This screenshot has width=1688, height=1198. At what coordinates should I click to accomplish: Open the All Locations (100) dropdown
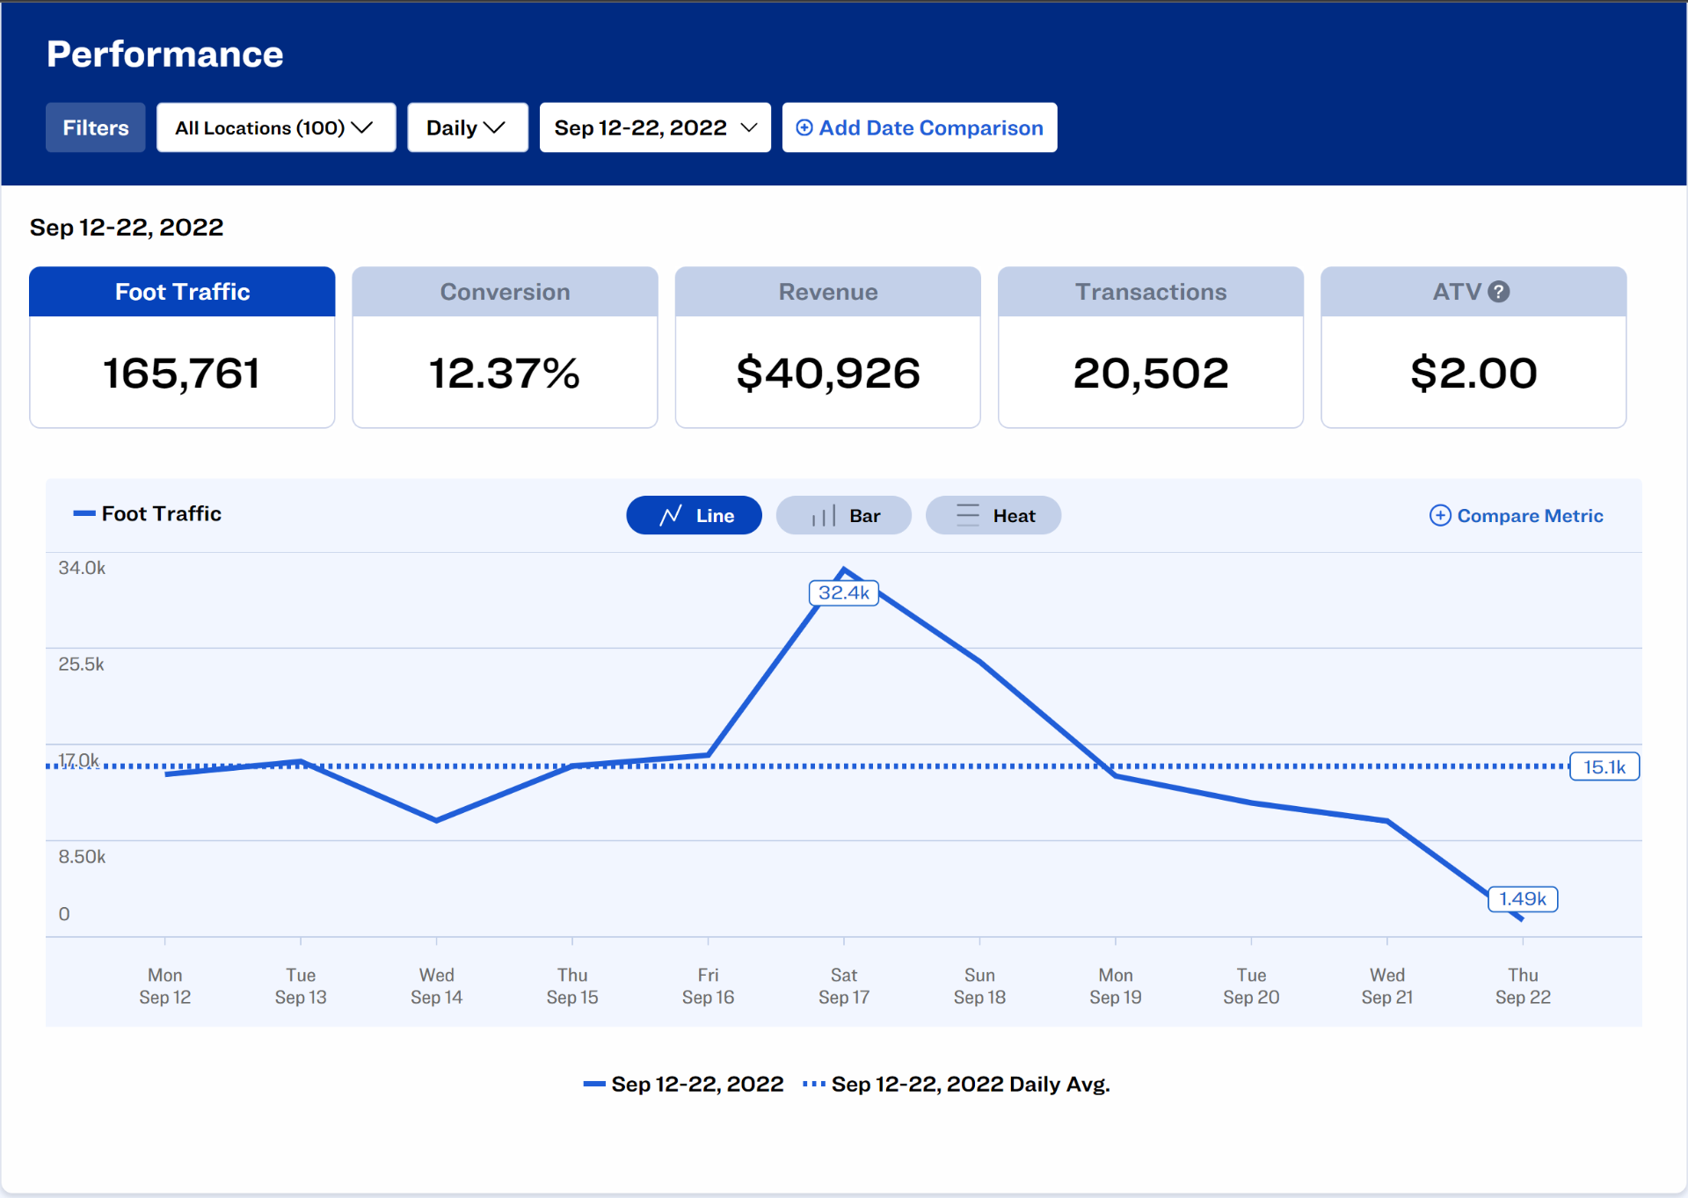pos(275,128)
